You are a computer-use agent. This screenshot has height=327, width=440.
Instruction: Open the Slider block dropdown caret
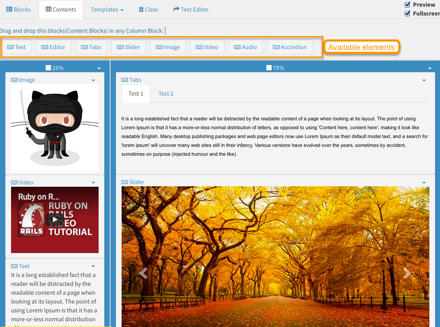(x=424, y=183)
